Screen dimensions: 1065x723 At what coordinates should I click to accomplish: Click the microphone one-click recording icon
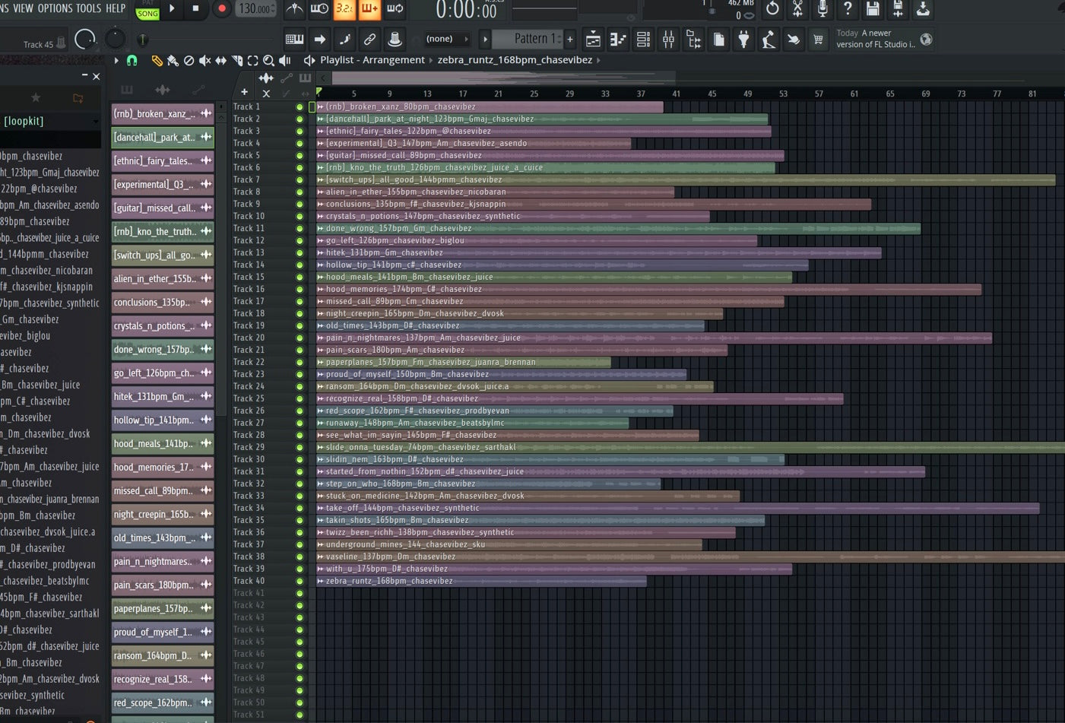click(x=823, y=8)
